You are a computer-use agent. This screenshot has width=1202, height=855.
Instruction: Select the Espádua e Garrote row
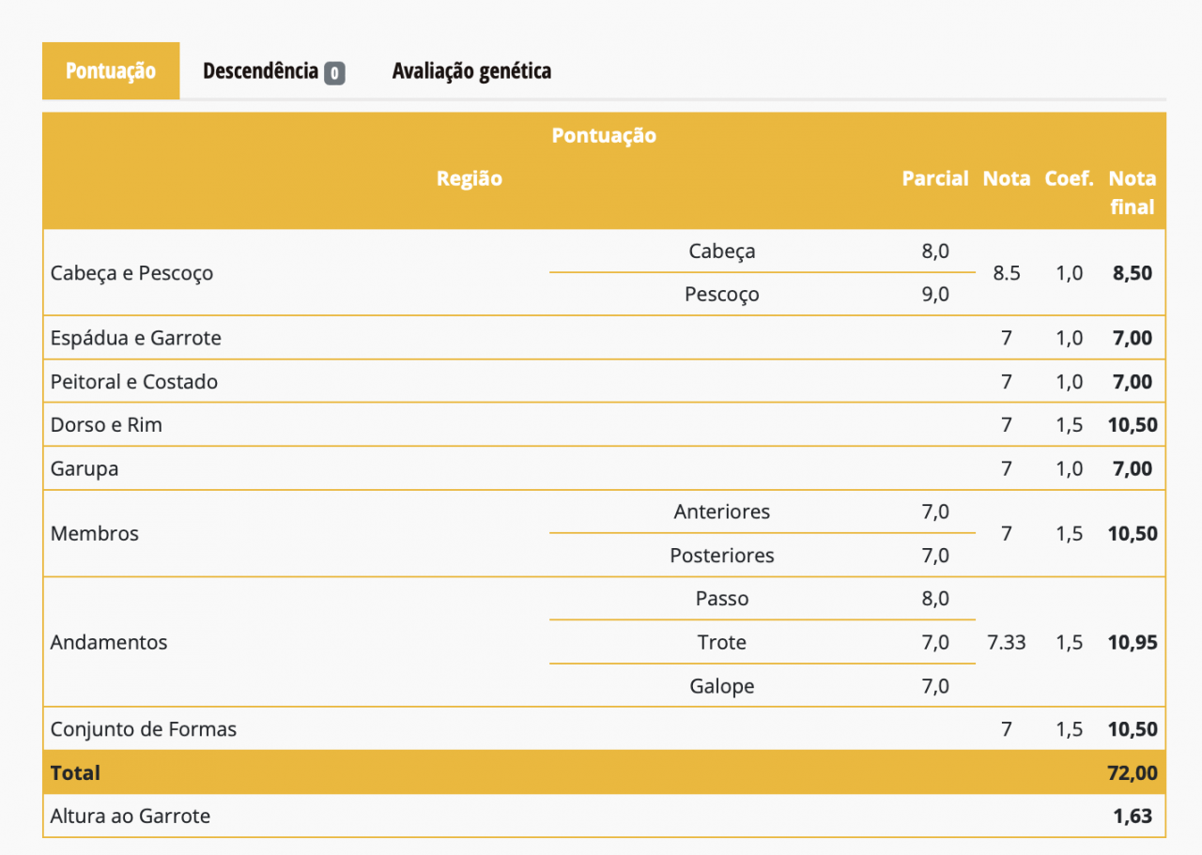[135, 338]
